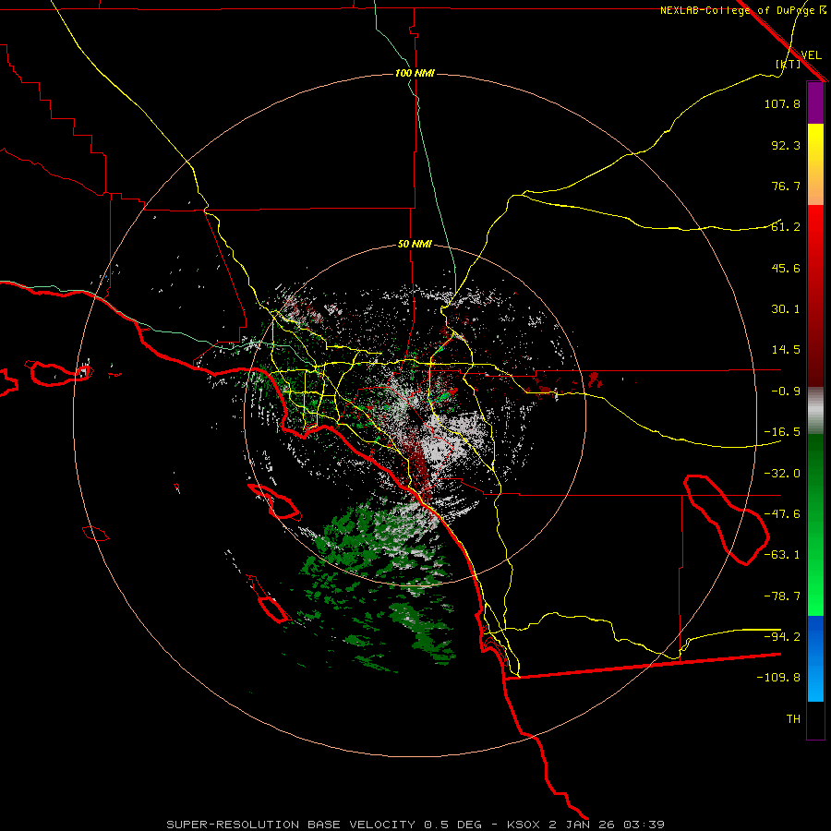Viewport: 831px width, 831px height.
Task: Click the TH legend label
Action: click(793, 719)
